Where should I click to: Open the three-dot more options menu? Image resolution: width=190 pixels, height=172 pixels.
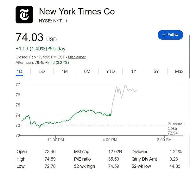click(x=67, y=21)
